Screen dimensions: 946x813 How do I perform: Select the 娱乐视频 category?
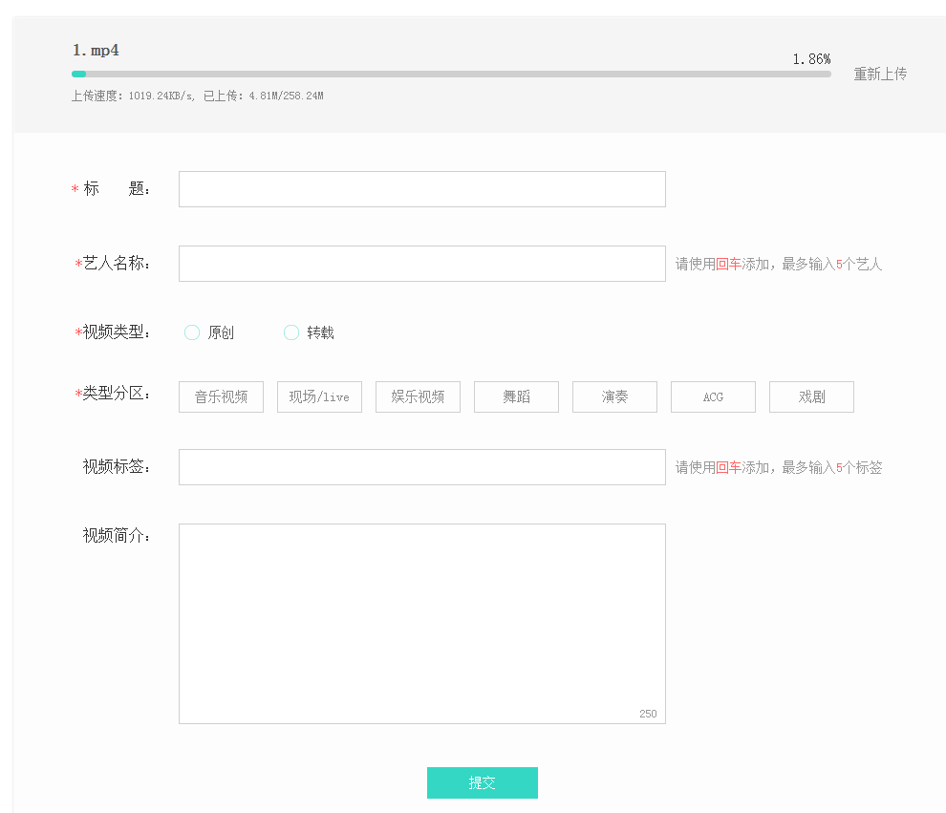tap(418, 396)
